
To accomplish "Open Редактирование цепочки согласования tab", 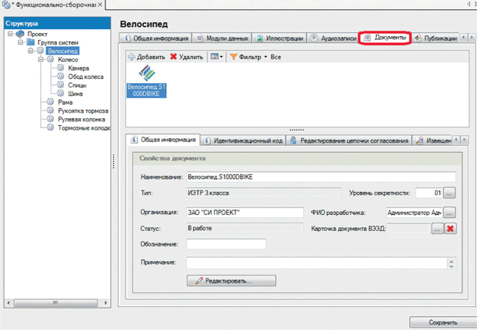I will [349, 140].
